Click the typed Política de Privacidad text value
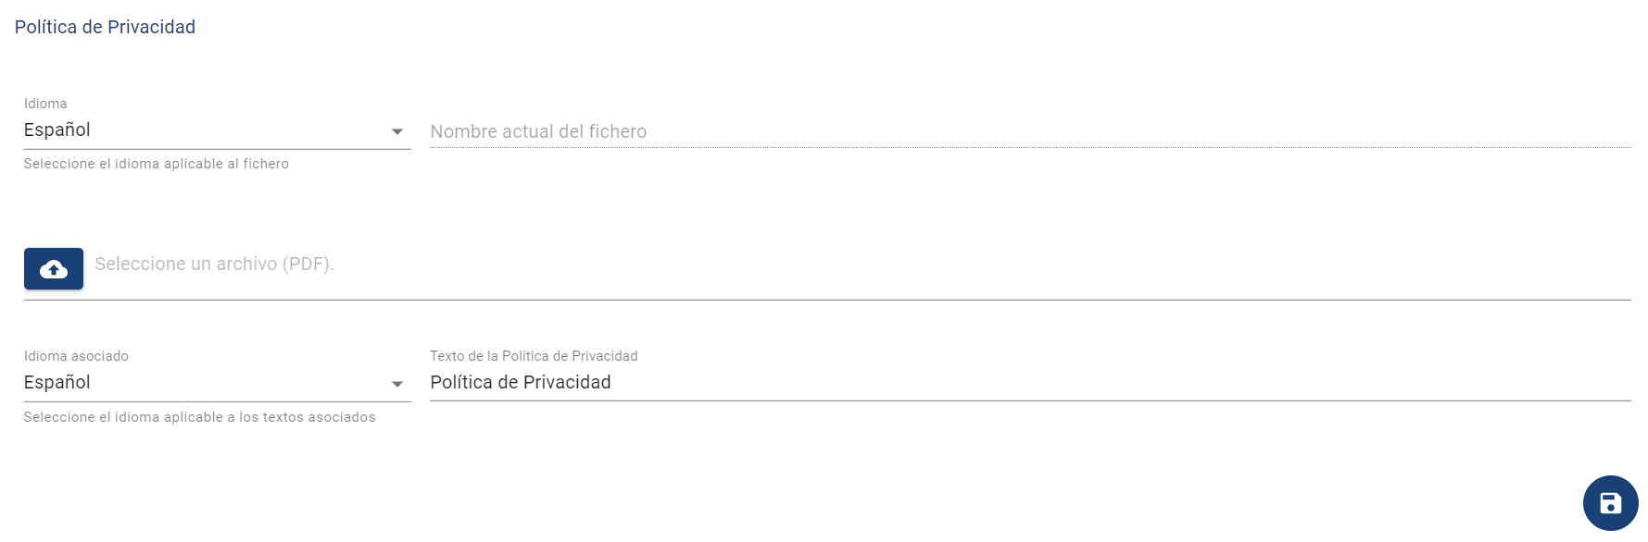Screen dimensions: 1648x542 [x=521, y=383]
